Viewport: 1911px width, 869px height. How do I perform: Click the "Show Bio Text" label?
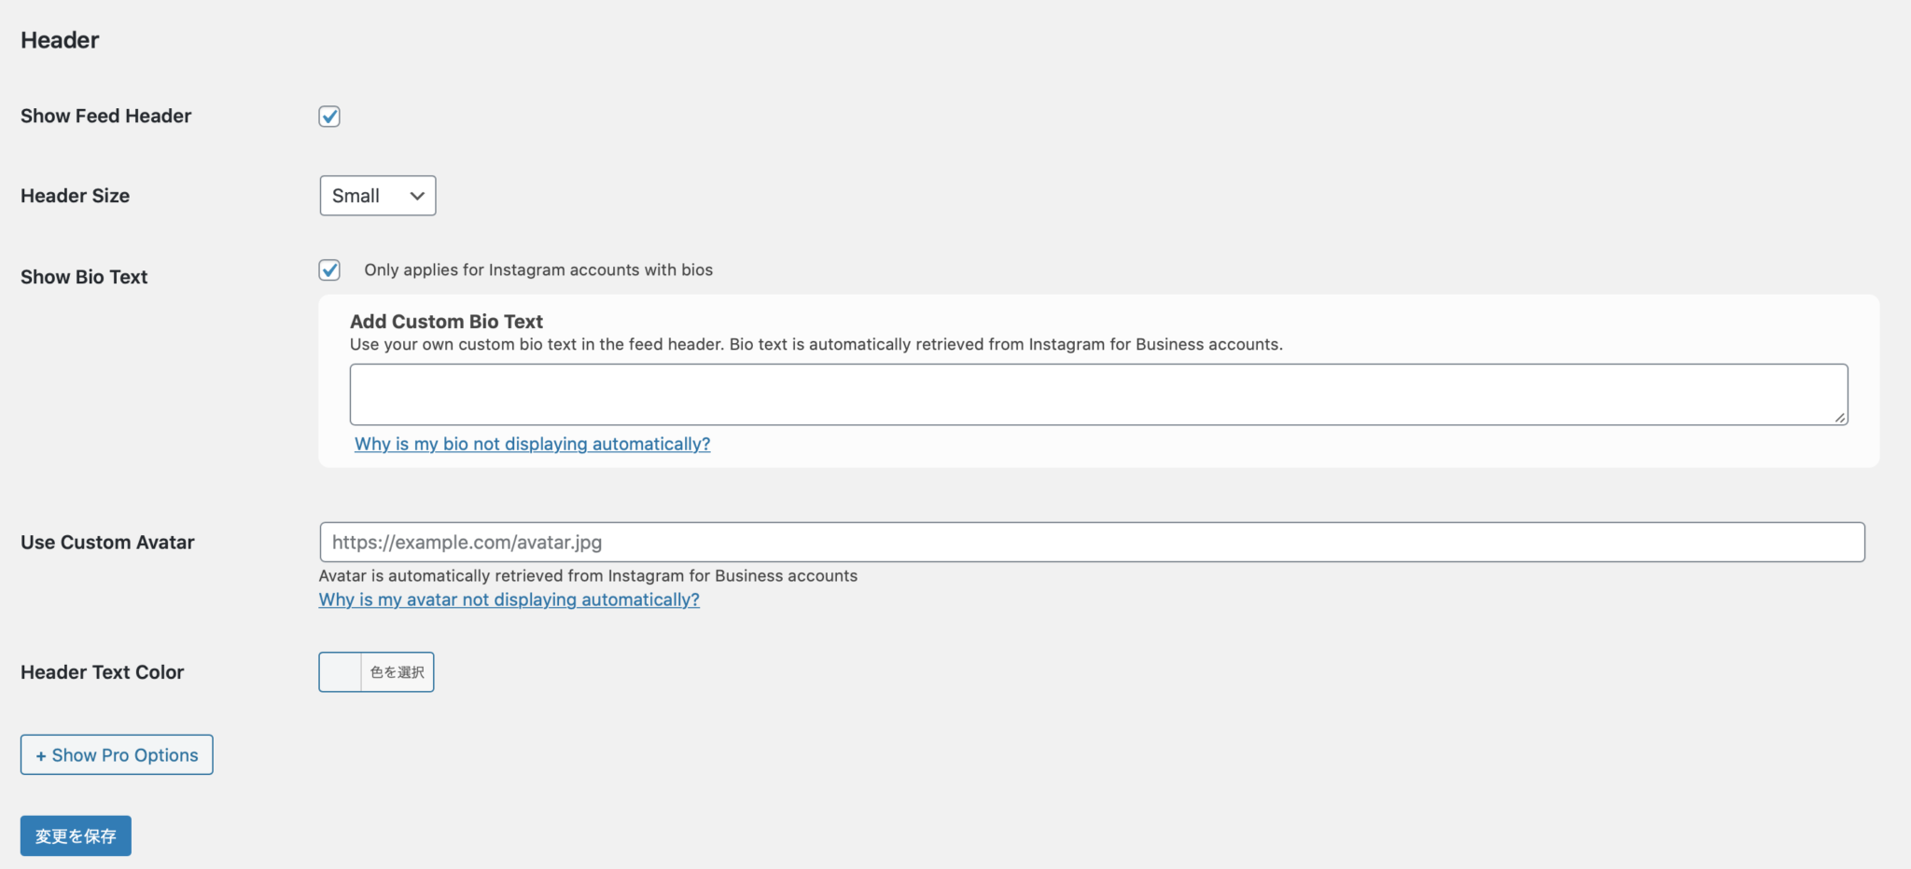click(84, 277)
